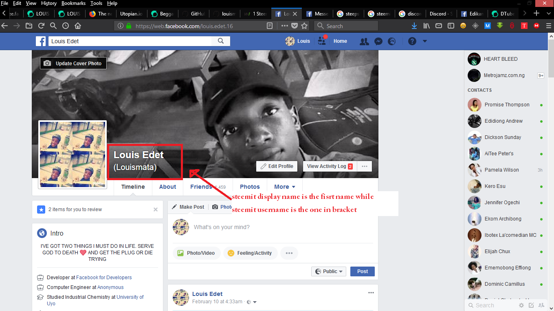Viewport: 554px width, 311px height.
Task: Click the create group icon in the chat sidebar
Action: click(x=541, y=305)
